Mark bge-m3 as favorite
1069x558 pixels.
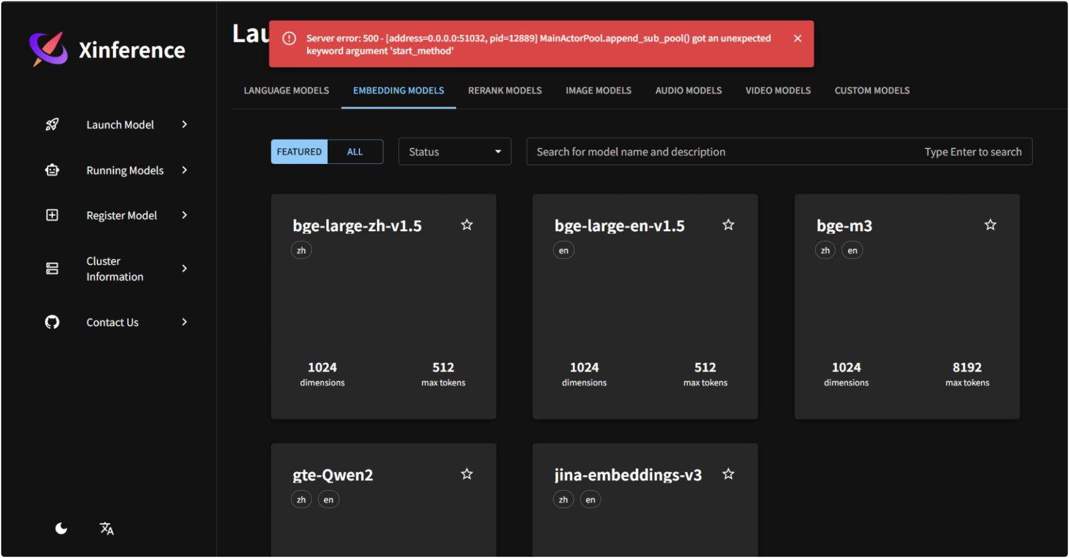[990, 225]
